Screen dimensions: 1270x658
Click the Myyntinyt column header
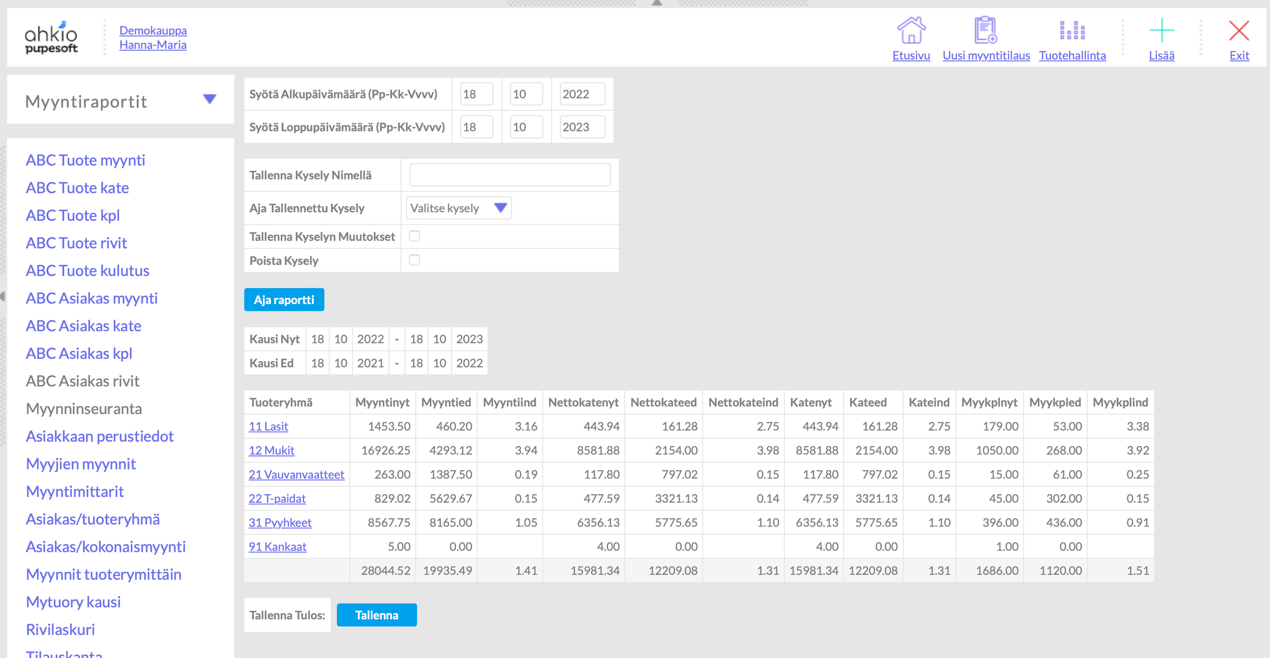click(x=382, y=403)
